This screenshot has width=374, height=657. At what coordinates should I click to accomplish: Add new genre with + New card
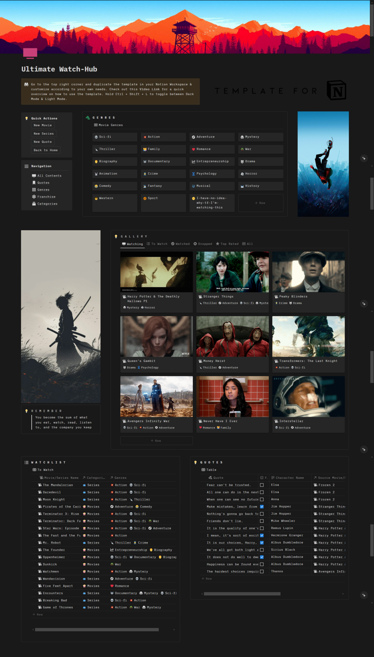click(x=260, y=203)
